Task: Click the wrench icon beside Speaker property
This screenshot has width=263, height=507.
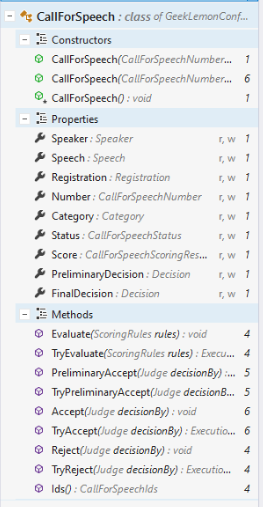Action: [x=40, y=138]
